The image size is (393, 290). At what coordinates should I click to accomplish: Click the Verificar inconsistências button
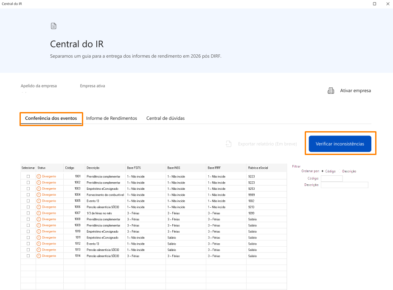[x=340, y=144]
